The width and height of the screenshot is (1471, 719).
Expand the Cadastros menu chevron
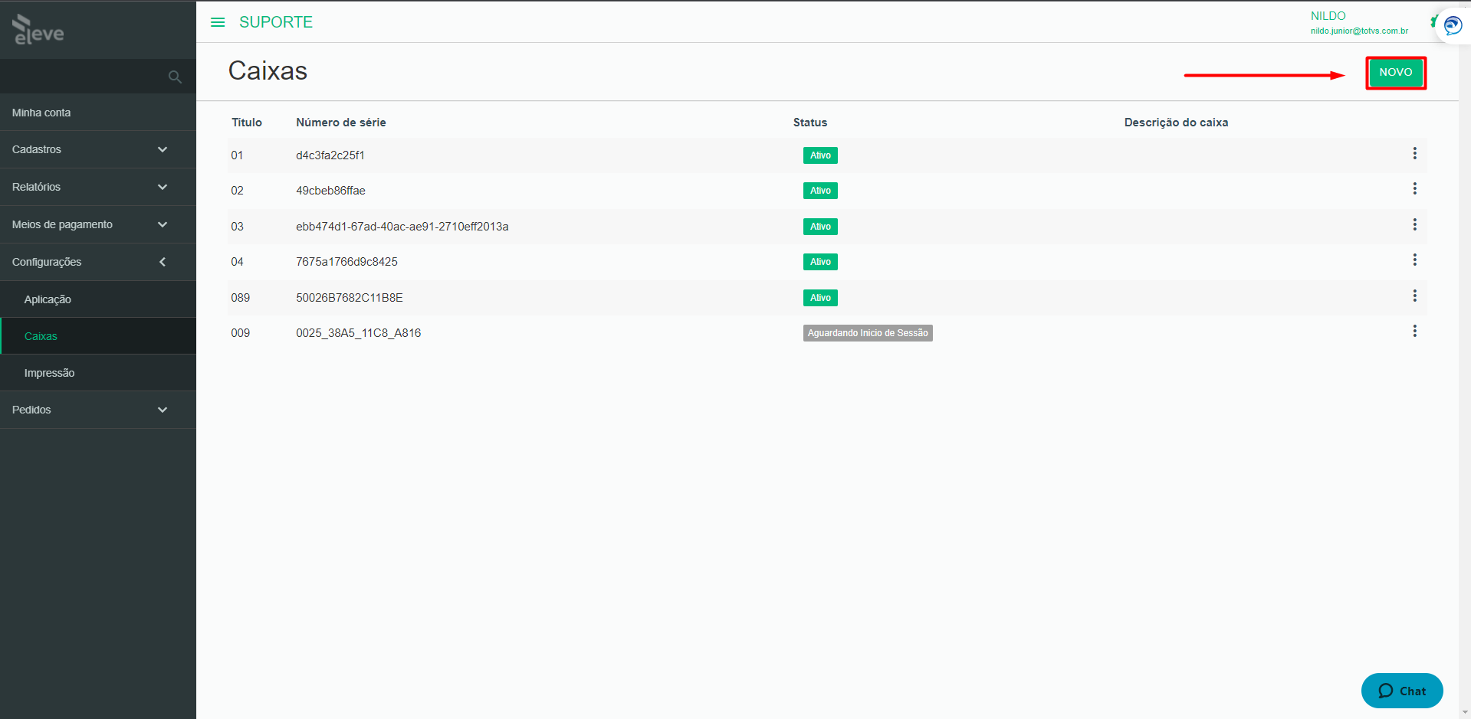click(163, 149)
